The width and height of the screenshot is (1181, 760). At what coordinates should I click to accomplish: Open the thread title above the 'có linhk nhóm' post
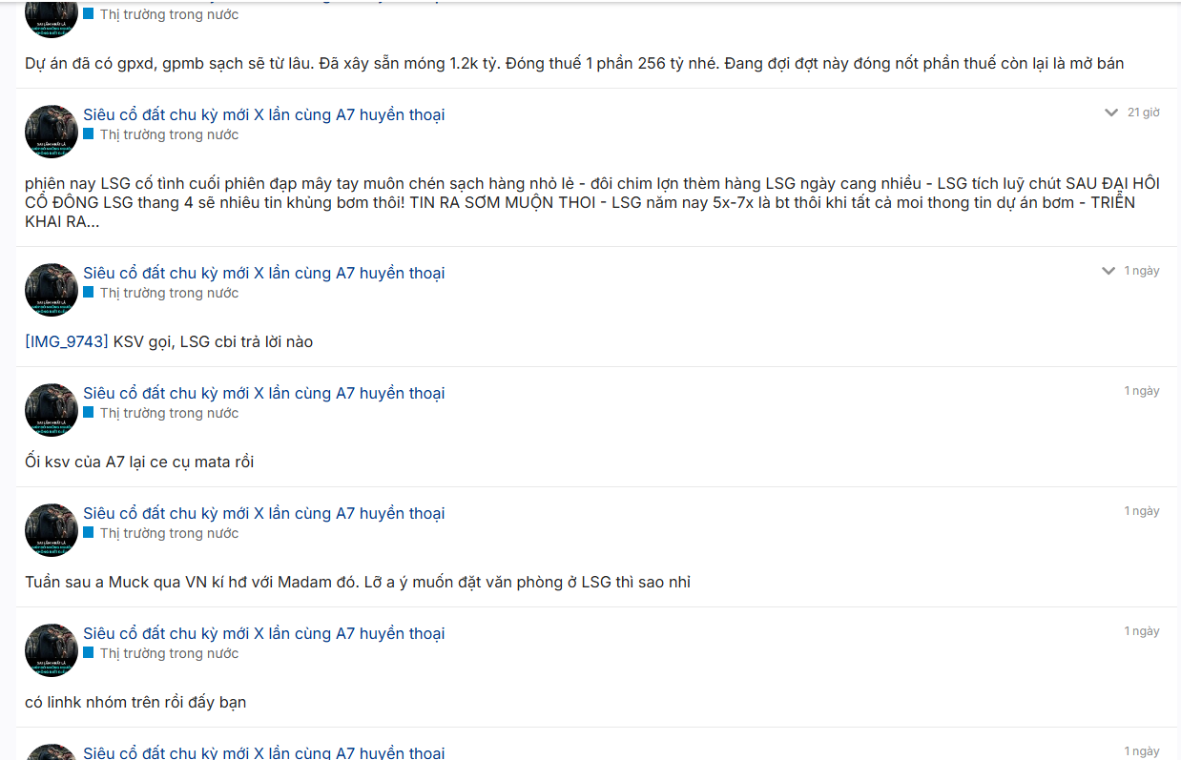tap(263, 633)
